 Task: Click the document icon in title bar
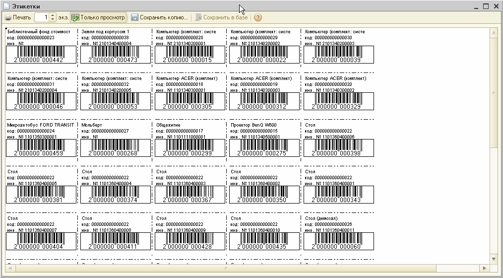tap(6, 6)
